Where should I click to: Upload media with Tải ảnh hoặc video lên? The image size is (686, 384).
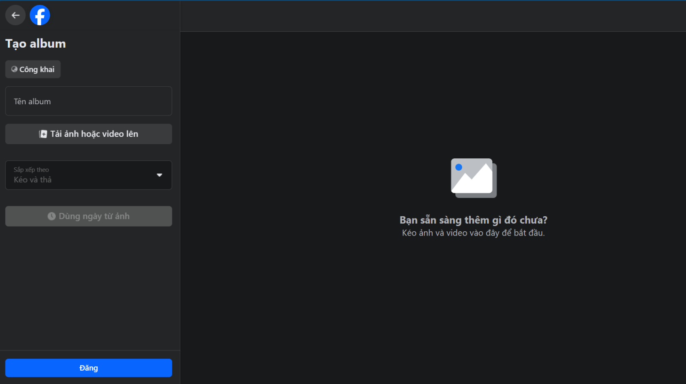pos(88,134)
